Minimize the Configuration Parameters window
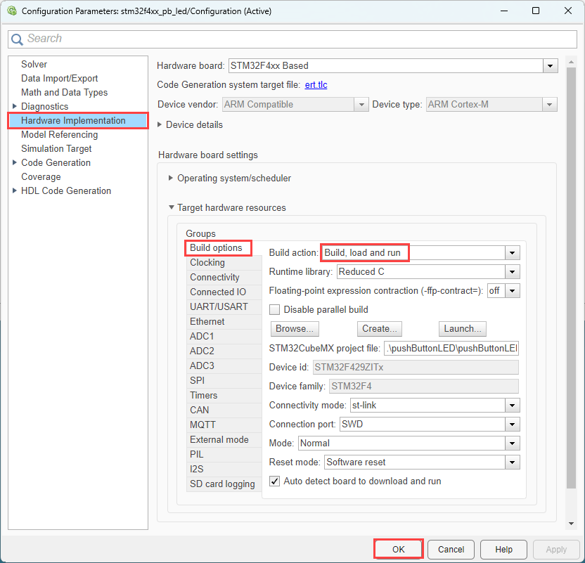 click(504, 11)
